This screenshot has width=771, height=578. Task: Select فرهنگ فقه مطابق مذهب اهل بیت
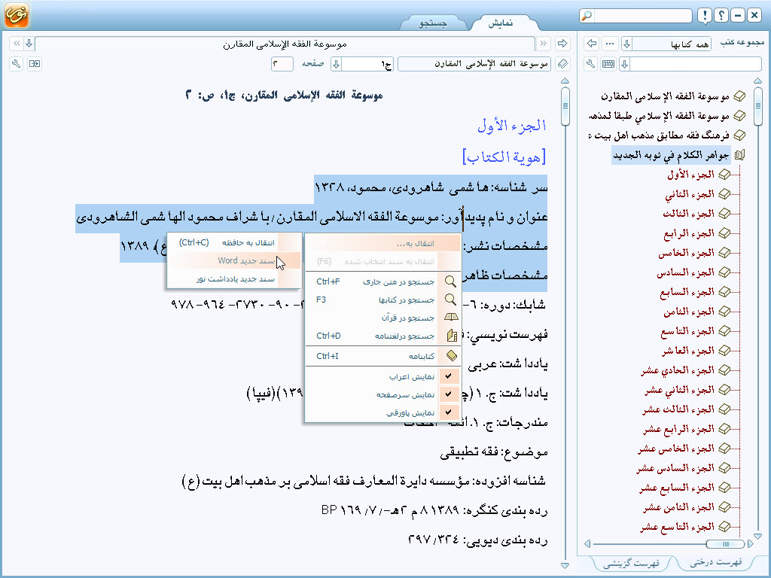tap(658, 135)
